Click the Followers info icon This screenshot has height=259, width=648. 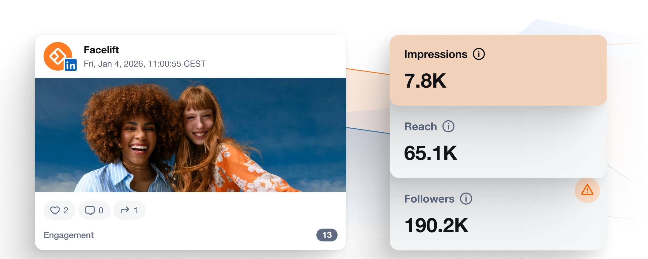click(466, 199)
